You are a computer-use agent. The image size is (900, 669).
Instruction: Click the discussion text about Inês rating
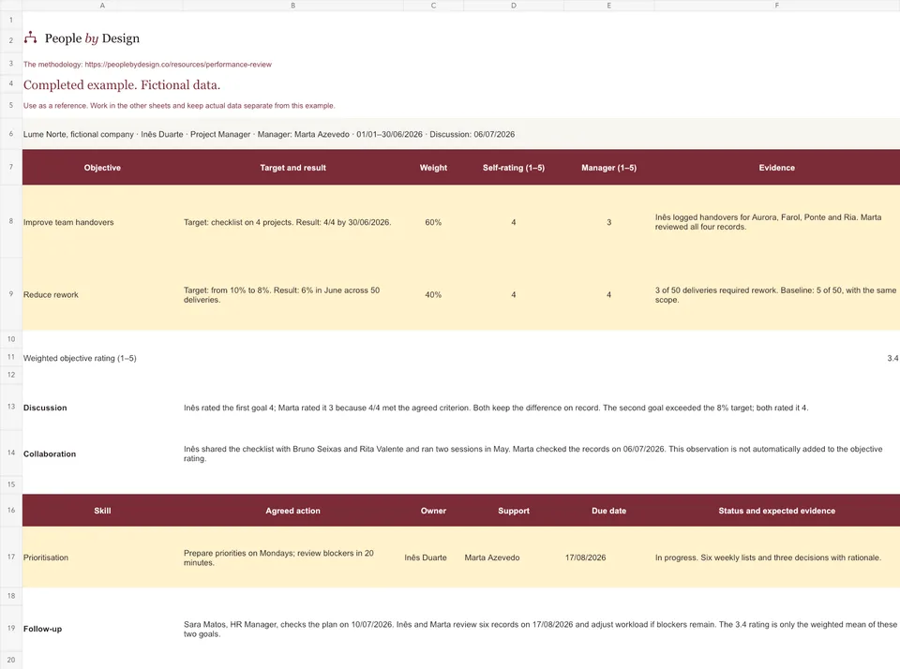496,408
